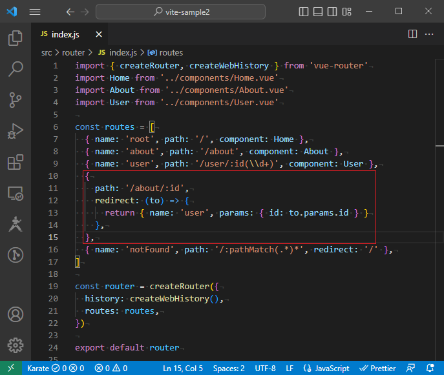The image size is (444, 375).
Task: Change indentation via Spaces: 2
Action: (x=229, y=368)
